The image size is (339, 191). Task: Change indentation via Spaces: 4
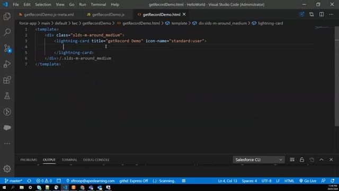(249, 181)
